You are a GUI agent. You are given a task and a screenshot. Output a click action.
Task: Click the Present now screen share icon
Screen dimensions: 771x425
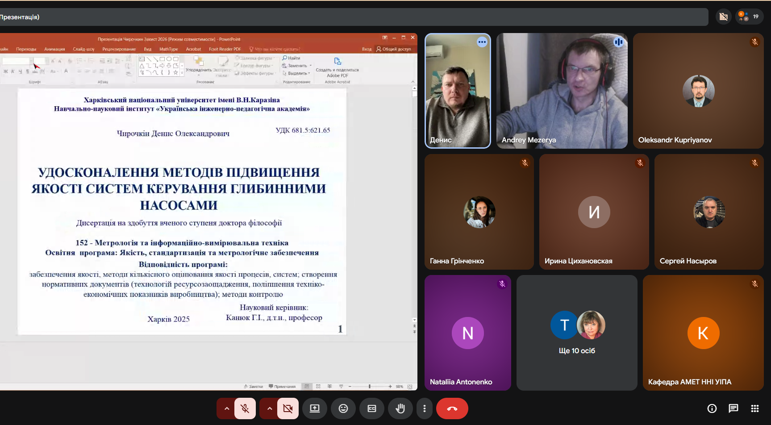pyautogui.click(x=315, y=408)
